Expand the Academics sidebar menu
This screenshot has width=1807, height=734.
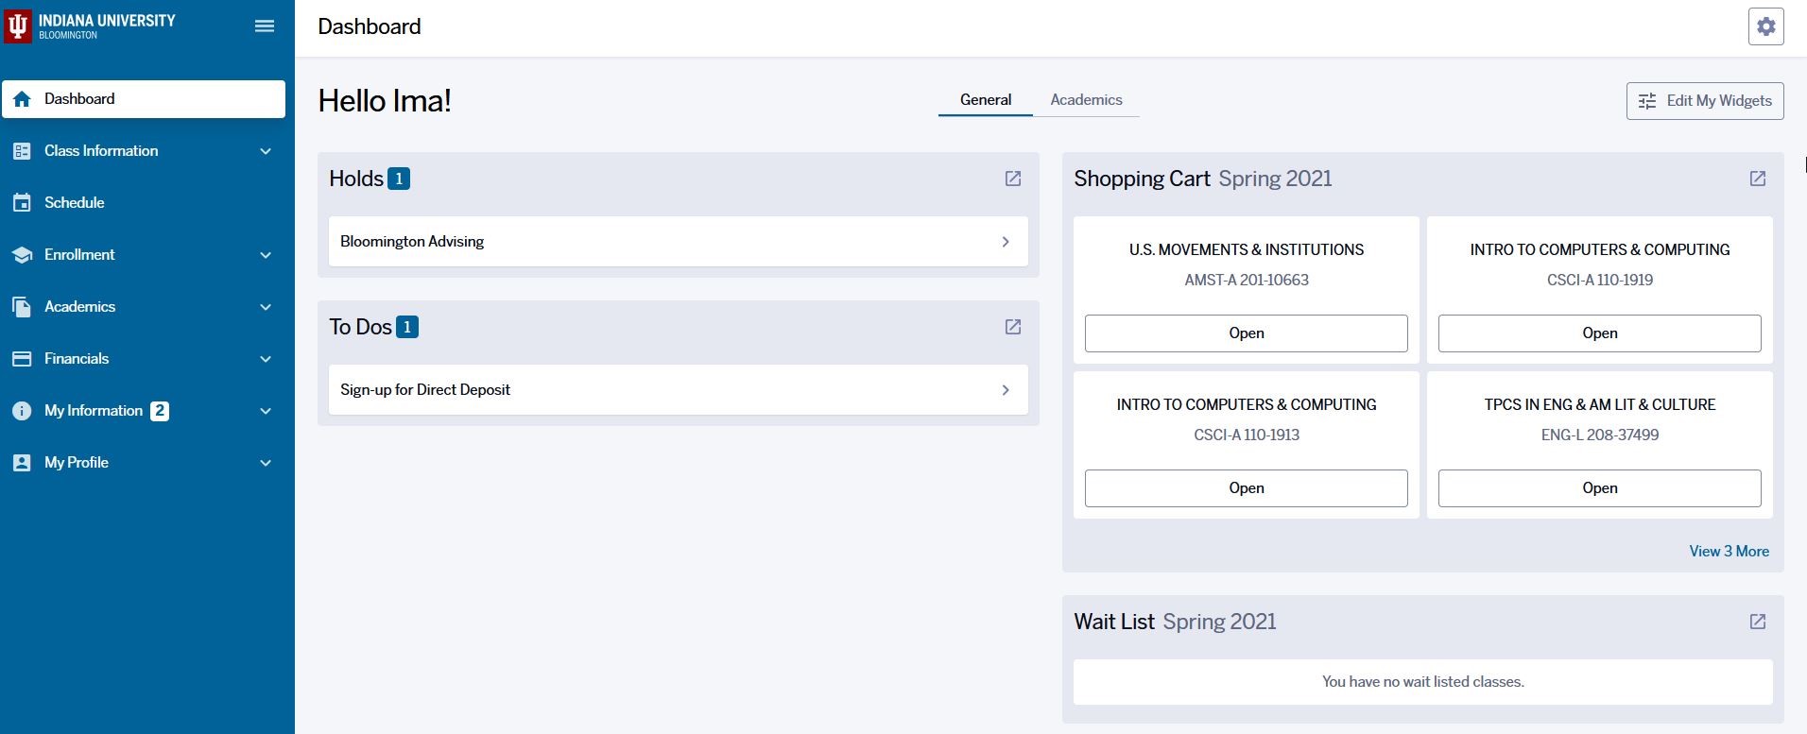click(265, 307)
